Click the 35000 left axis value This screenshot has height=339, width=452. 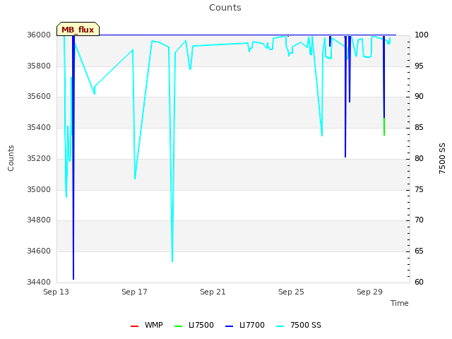point(39,190)
